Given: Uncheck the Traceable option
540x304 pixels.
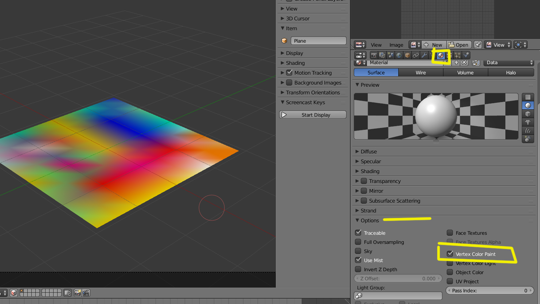Looking at the screenshot, I should point(358,233).
